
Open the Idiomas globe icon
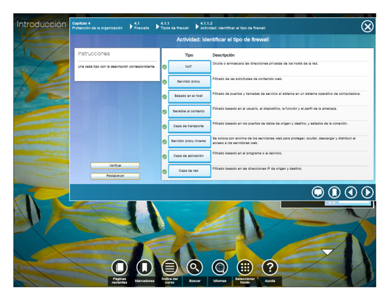pyautogui.click(x=220, y=267)
